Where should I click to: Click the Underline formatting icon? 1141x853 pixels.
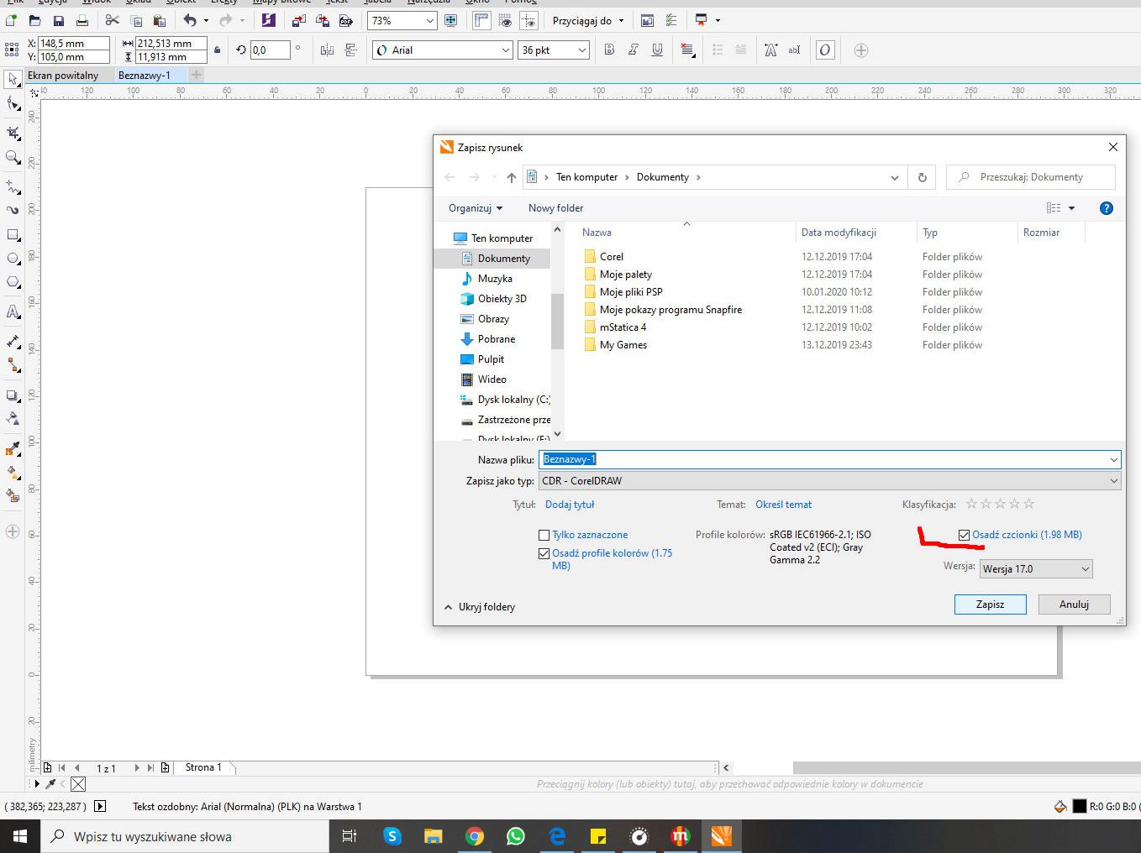[x=657, y=50]
